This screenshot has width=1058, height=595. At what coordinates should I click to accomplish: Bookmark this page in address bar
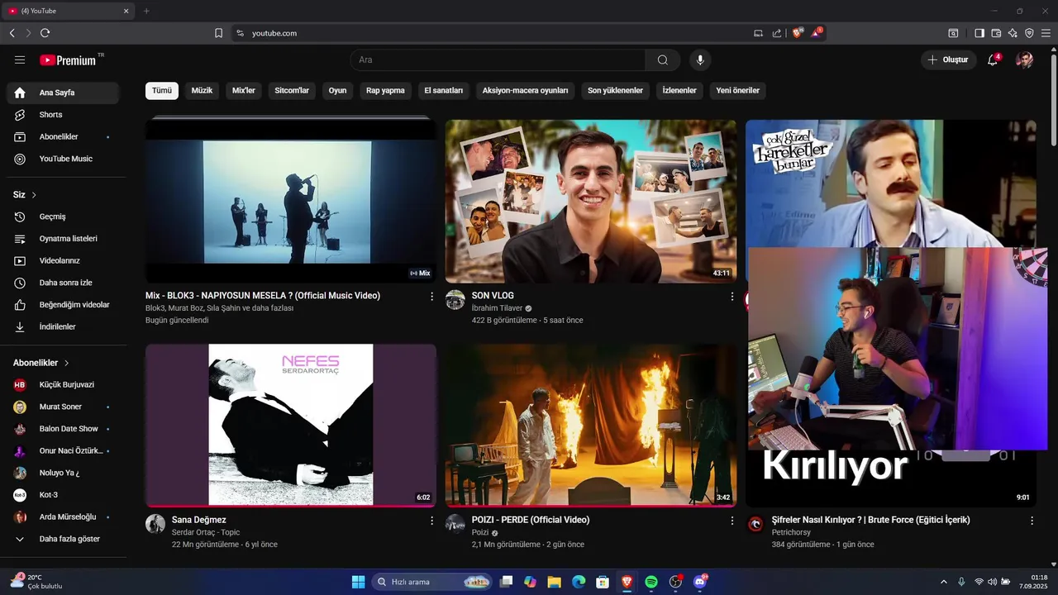click(218, 33)
